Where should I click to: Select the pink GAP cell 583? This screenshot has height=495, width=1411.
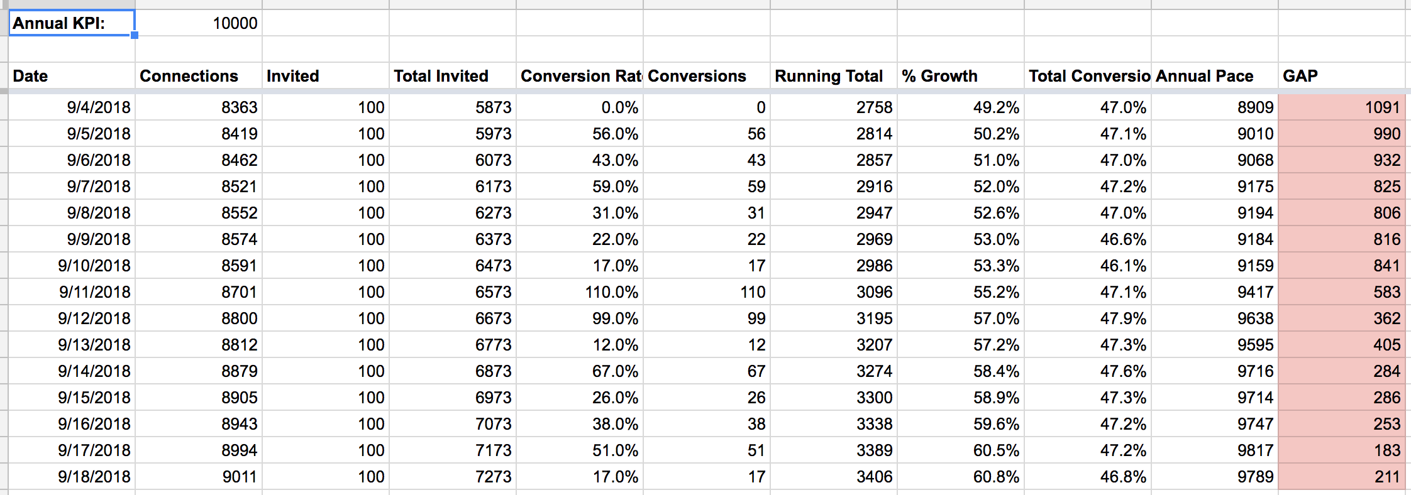pos(1342,292)
